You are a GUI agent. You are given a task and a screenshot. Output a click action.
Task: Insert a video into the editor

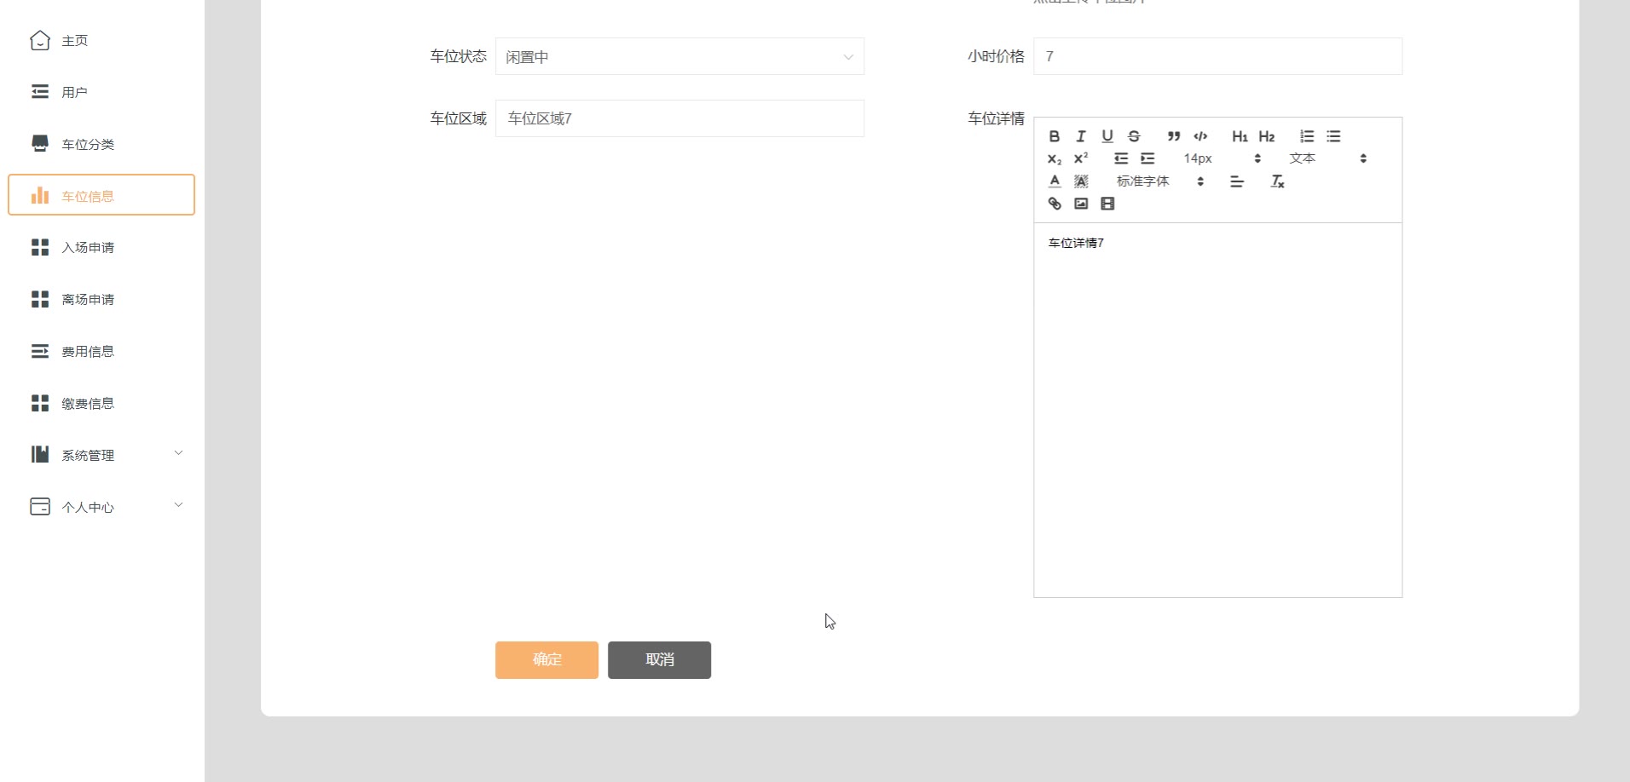point(1107,204)
